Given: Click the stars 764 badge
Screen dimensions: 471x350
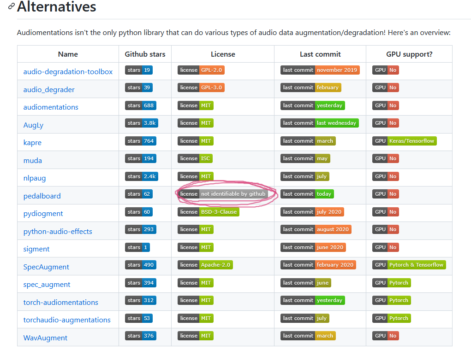Looking at the screenshot, I should (x=141, y=141).
